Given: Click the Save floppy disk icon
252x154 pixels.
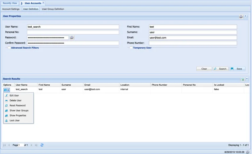Looking at the screenshot, I should 232,69.
